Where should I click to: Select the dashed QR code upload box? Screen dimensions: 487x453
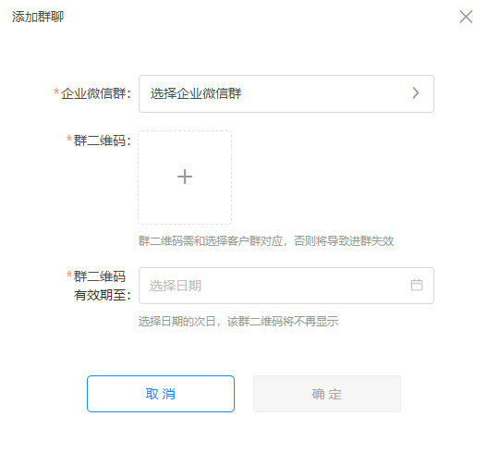click(185, 178)
